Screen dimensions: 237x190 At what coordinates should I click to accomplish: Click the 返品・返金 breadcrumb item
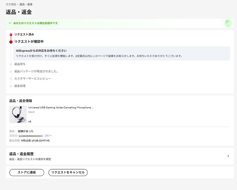[26, 4]
